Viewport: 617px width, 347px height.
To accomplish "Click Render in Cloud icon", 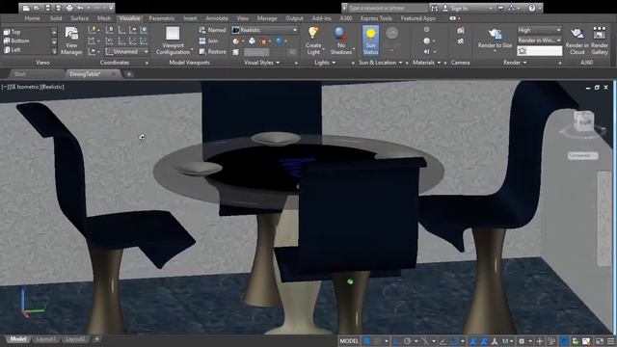I will click(x=577, y=40).
